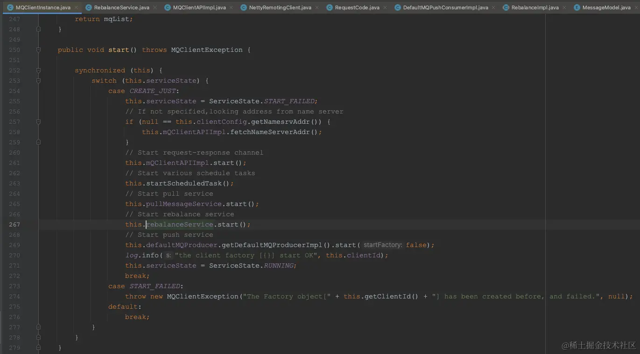
Task: Click 'clientId' in the log.info arguments
Action: [363, 255]
